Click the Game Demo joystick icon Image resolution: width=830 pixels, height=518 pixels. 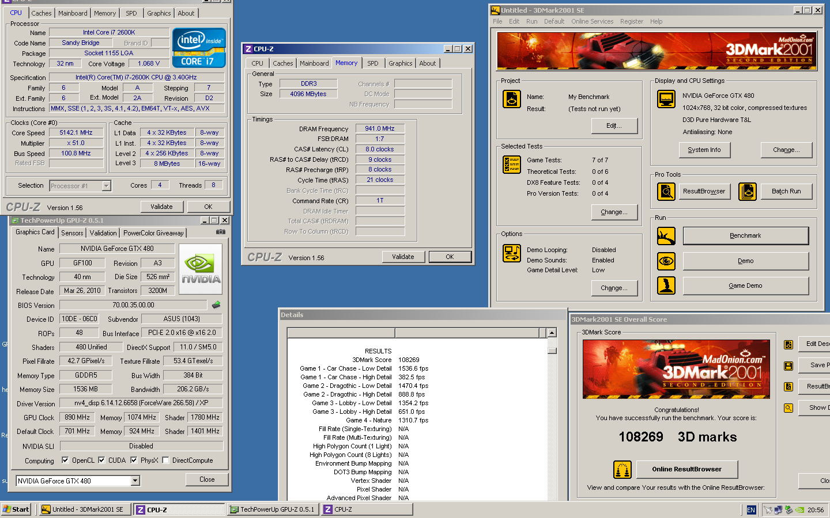pos(666,285)
